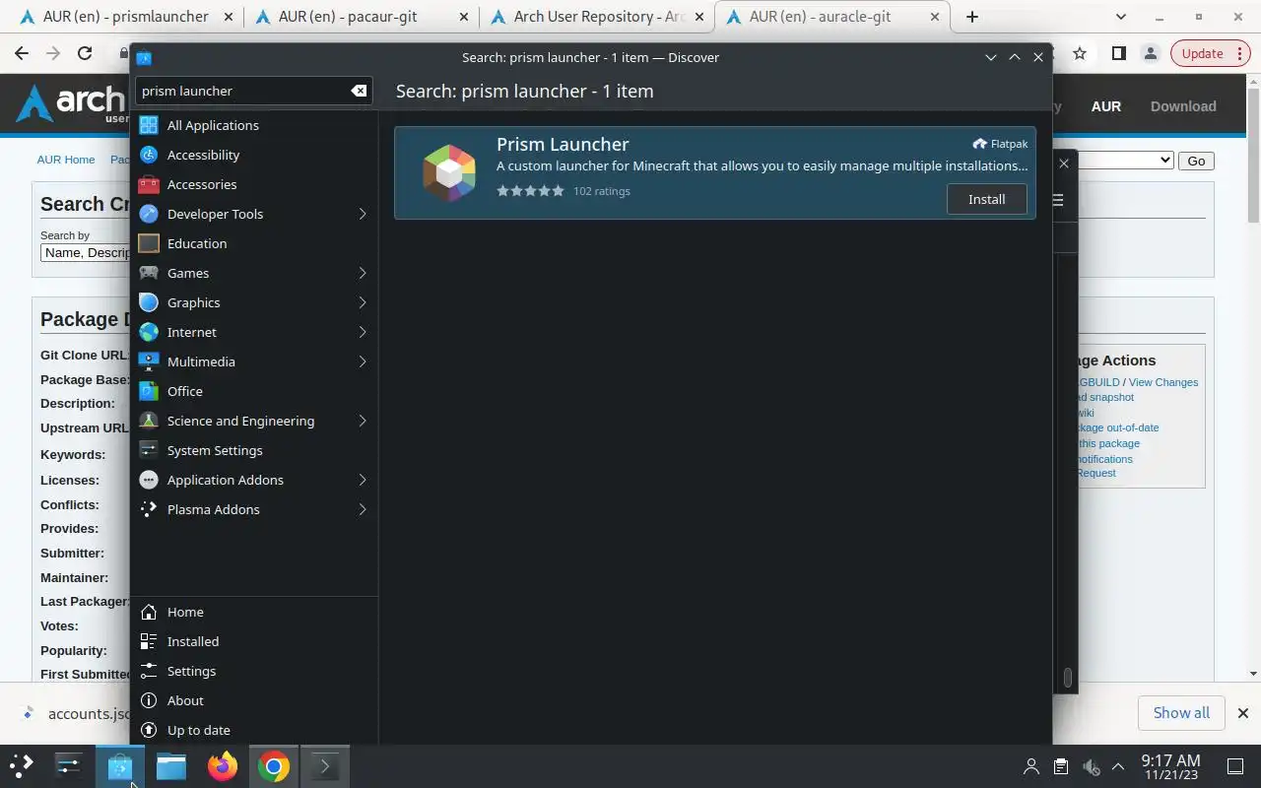Click the About info icon

149,700
